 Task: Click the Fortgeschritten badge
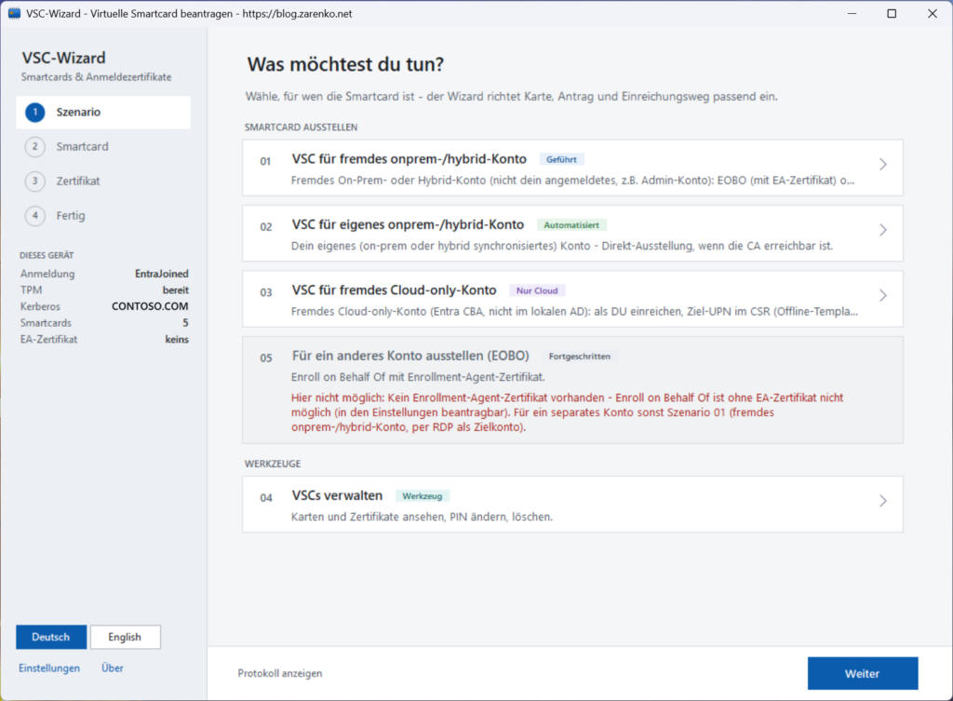580,357
